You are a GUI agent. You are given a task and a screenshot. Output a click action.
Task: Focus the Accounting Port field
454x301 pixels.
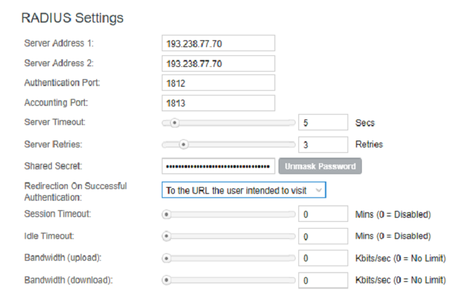[218, 103]
